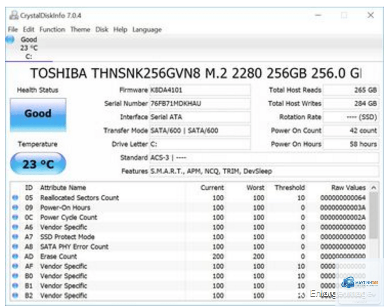Viewport: 384px width, 307px height.
Task: Click the current value 200 in Erase Count row
Action: click(x=218, y=257)
